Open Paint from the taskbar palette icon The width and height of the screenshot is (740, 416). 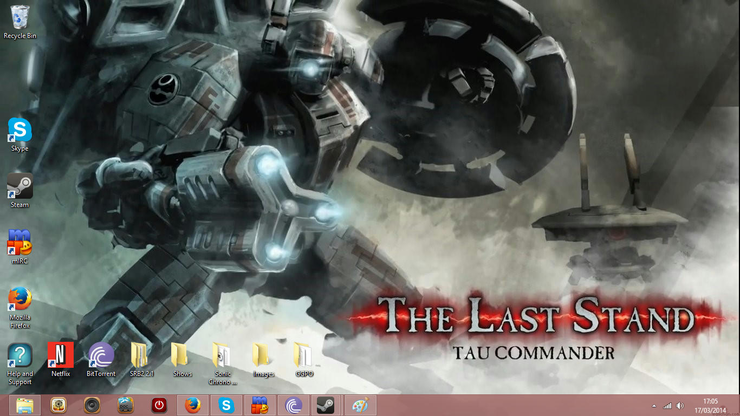coord(360,406)
